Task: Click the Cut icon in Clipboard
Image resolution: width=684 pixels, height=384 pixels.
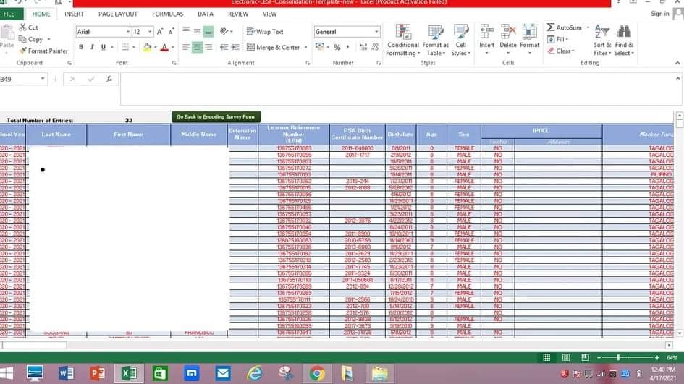Action: tap(22, 27)
